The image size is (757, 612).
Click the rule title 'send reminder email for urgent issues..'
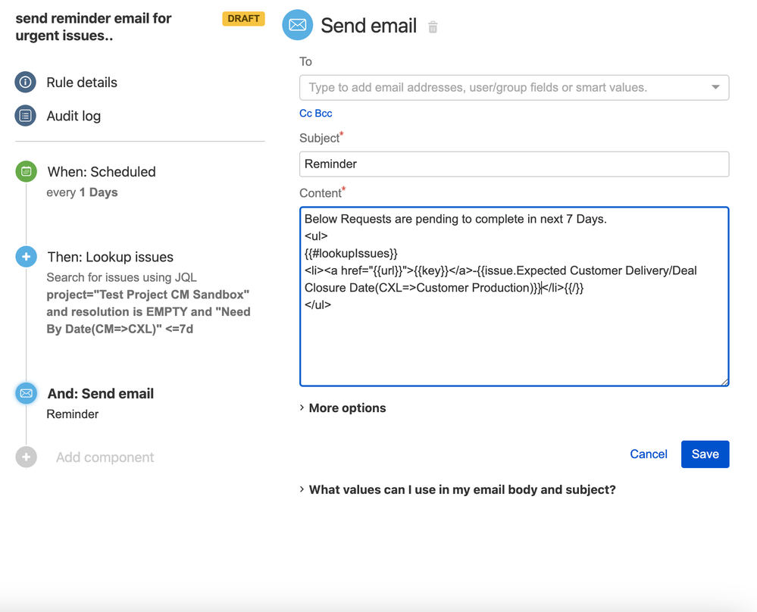coord(93,27)
